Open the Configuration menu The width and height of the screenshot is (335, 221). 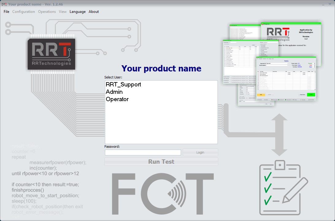[24, 12]
